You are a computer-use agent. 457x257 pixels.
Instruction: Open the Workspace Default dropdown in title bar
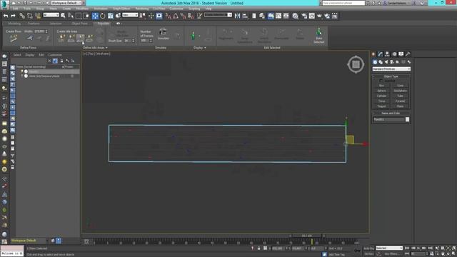click(66, 3)
